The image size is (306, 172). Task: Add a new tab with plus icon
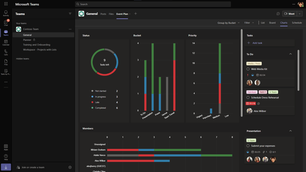[x=136, y=14]
